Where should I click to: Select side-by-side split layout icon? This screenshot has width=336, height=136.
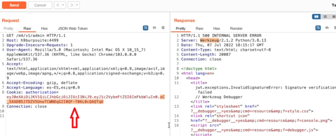316,17
